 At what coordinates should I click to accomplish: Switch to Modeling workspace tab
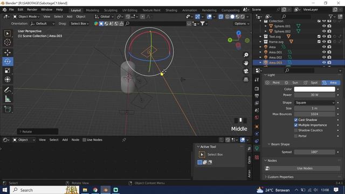pyautogui.click(x=92, y=10)
